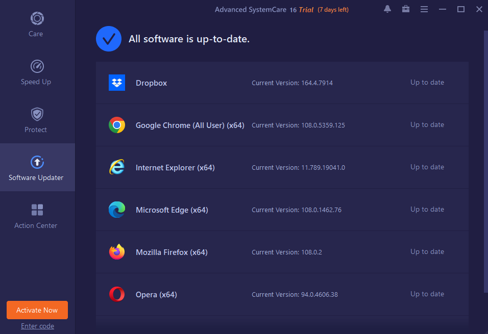Click the Activate Now button
This screenshot has width=488, height=334.
click(37, 310)
